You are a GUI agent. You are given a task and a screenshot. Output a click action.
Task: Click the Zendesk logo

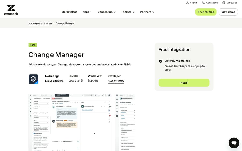tap(11, 10)
